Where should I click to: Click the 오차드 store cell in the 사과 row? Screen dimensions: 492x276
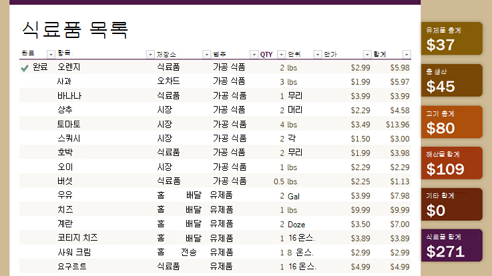pyautogui.click(x=168, y=81)
